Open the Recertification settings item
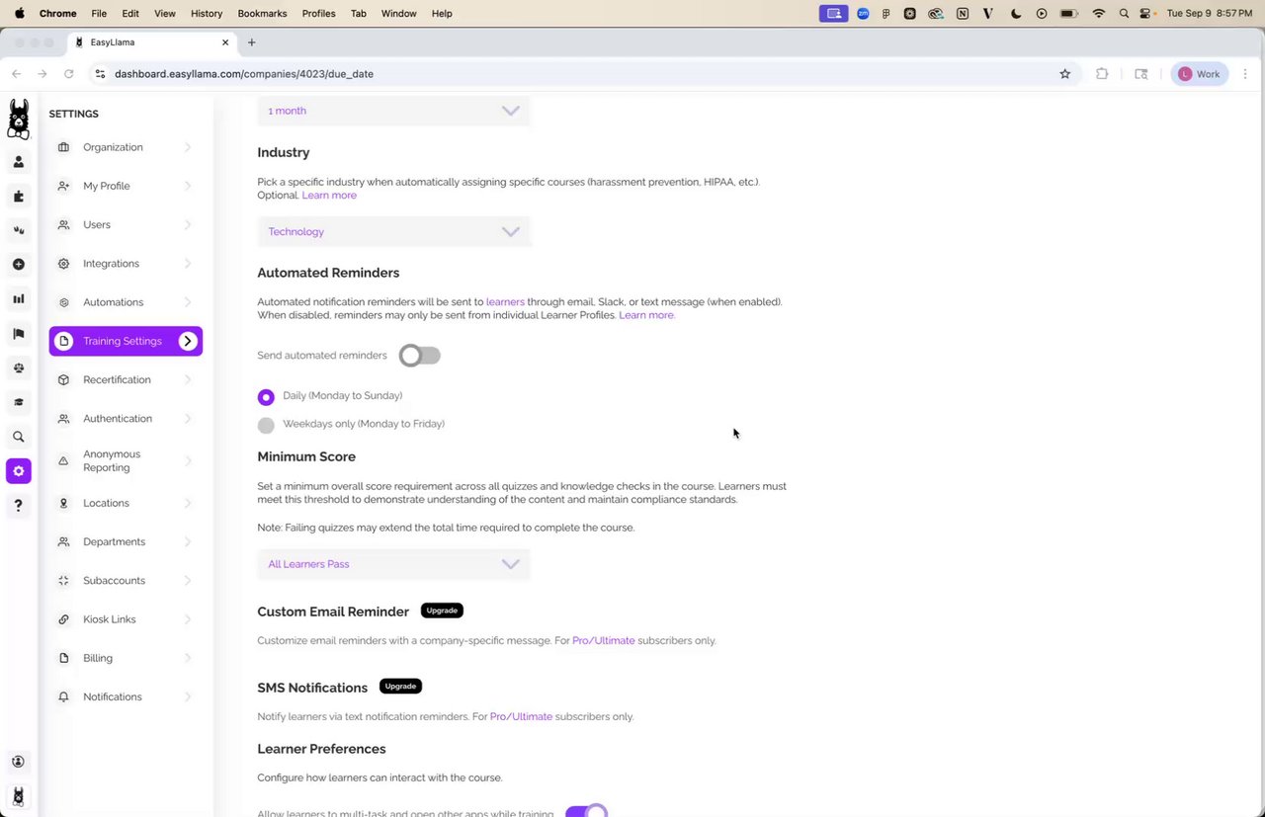Image resolution: width=1265 pixels, height=817 pixels. tap(126, 380)
